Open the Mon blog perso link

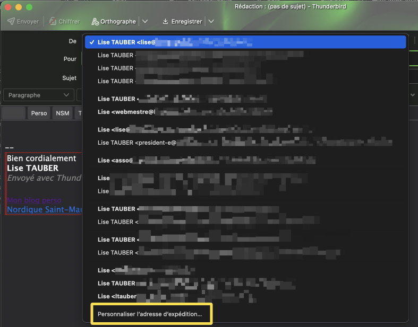(34, 200)
